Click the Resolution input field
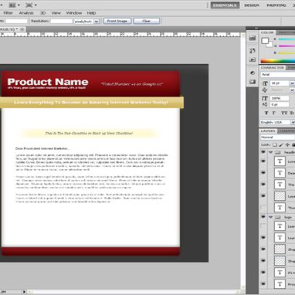The image size is (295, 295). 61,22
